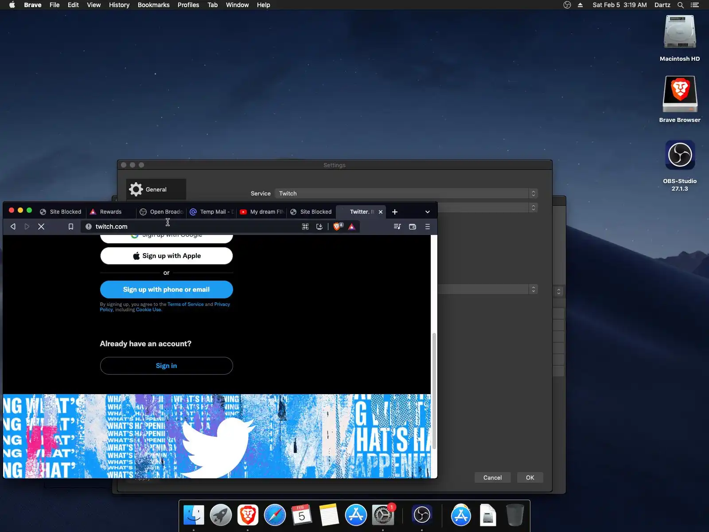This screenshot has height=532, width=709.
Task: Stop loading the page in Brave
Action: pos(41,227)
